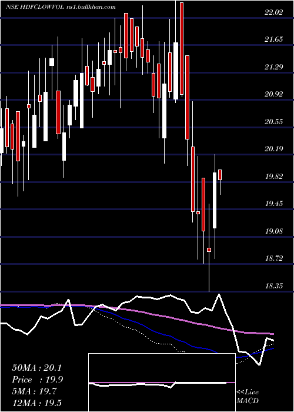294x412 pixels.
Task: Click inside the MACD inset chart box
Action: pyautogui.click(x=162, y=383)
